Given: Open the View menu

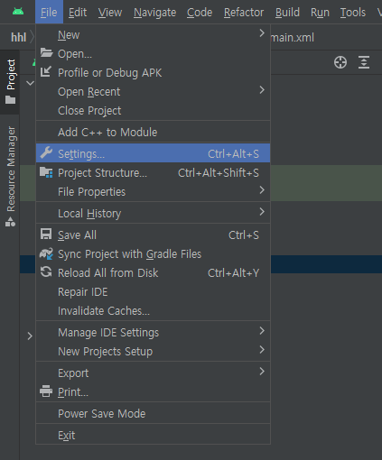Looking at the screenshot, I should coord(110,13).
